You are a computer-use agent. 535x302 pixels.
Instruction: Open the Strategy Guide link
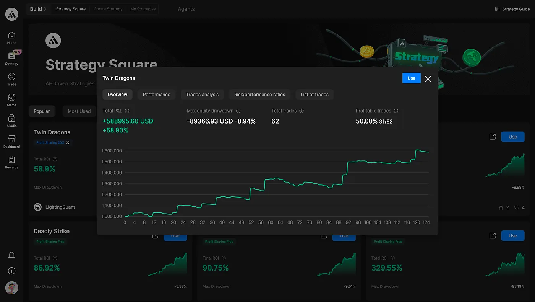pyautogui.click(x=512, y=9)
